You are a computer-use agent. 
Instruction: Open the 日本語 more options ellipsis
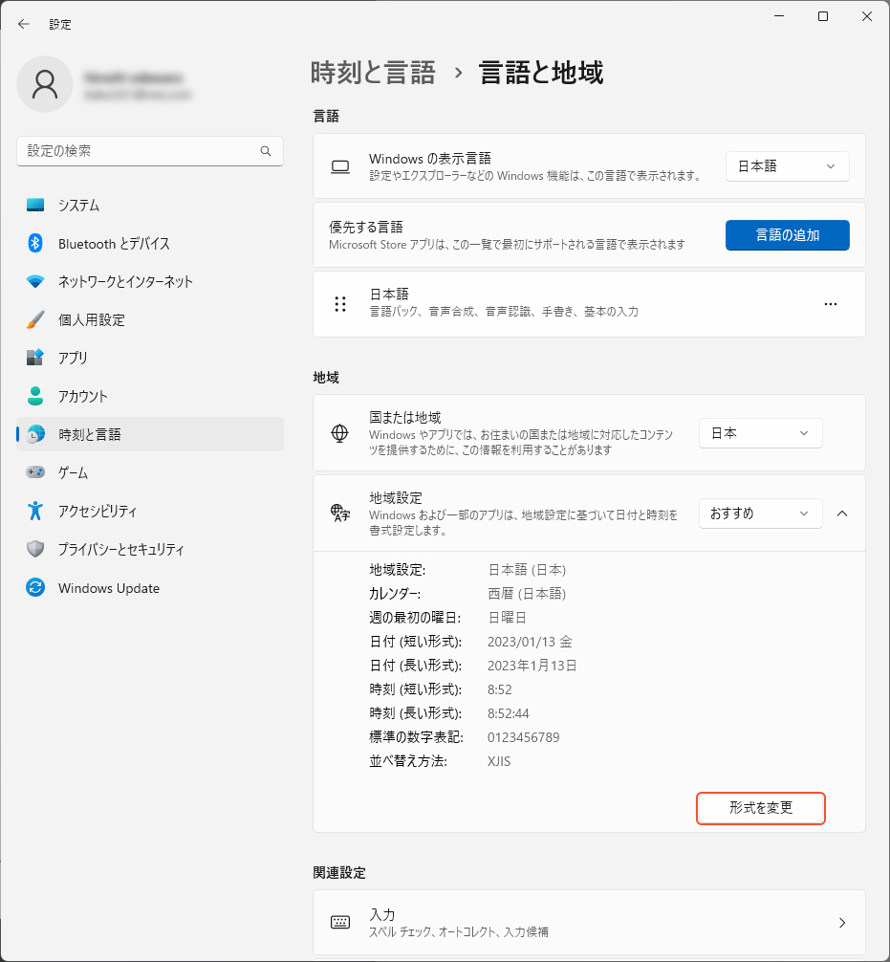(830, 304)
